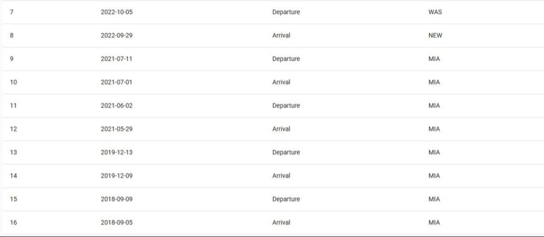Viewport: 544px width, 237px height.
Task: Click the date 2019-12-13
Action: (x=116, y=153)
